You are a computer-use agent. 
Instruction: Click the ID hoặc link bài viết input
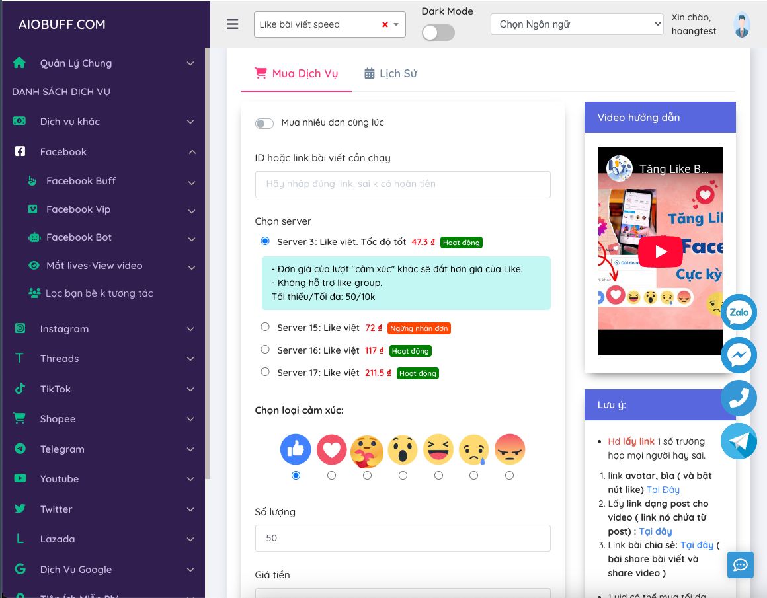403,184
